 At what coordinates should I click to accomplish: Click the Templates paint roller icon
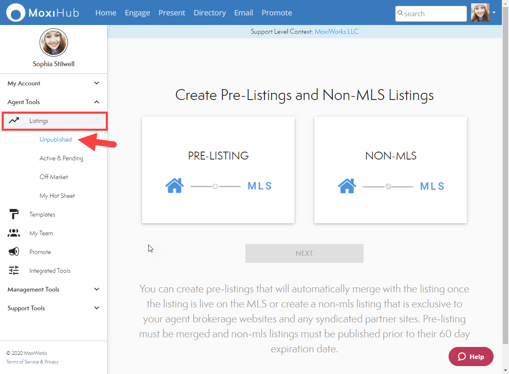coord(14,214)
